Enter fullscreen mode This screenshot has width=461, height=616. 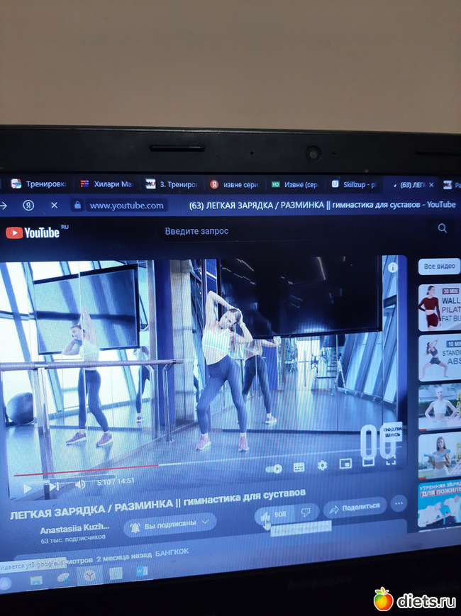coord(391,461)
